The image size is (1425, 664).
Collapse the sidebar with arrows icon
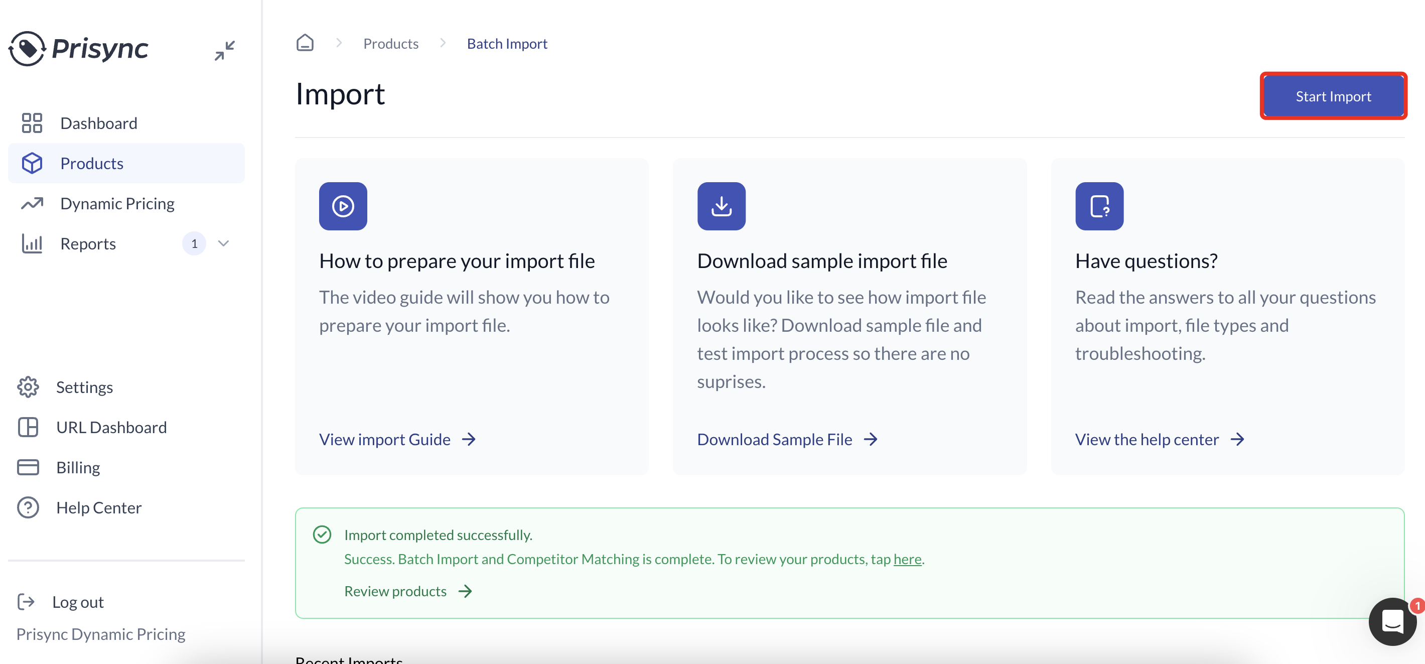tap(225, 50)
